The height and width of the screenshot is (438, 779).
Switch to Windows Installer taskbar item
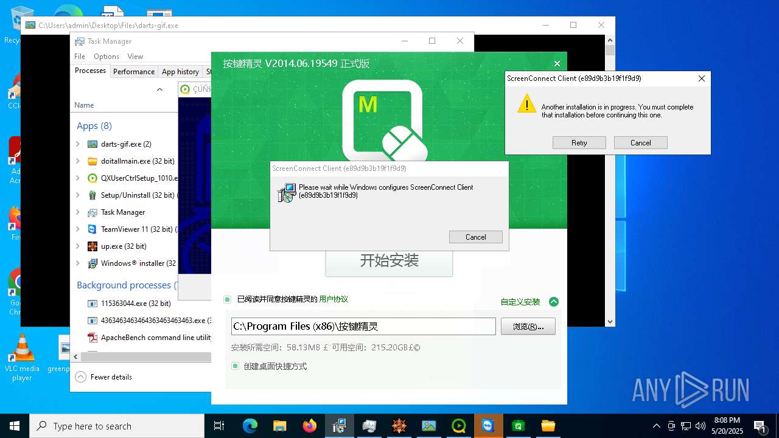340,426
